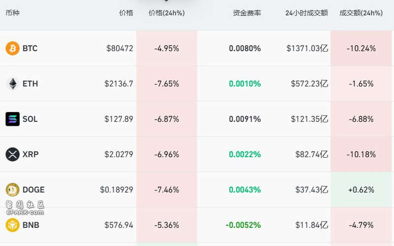Viewport: 394px width, 246px height.
Task: Click DOGE green +0.62% volume cell
Action: (x=361, y=190)
